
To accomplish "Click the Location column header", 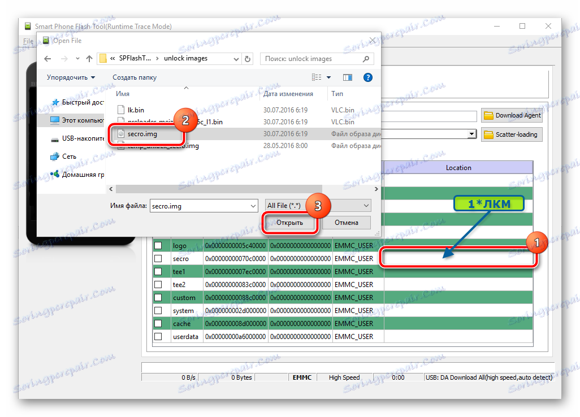I will click(x=458, y=167).
